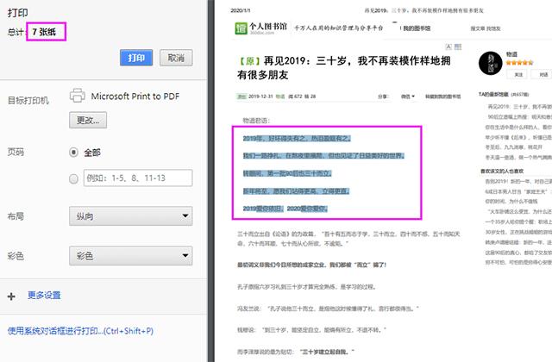The height and width of the screenshot is (362, 552).
Task: Click the 目标打印机 label
Action: pyautogui.click(x=28, y=100)
